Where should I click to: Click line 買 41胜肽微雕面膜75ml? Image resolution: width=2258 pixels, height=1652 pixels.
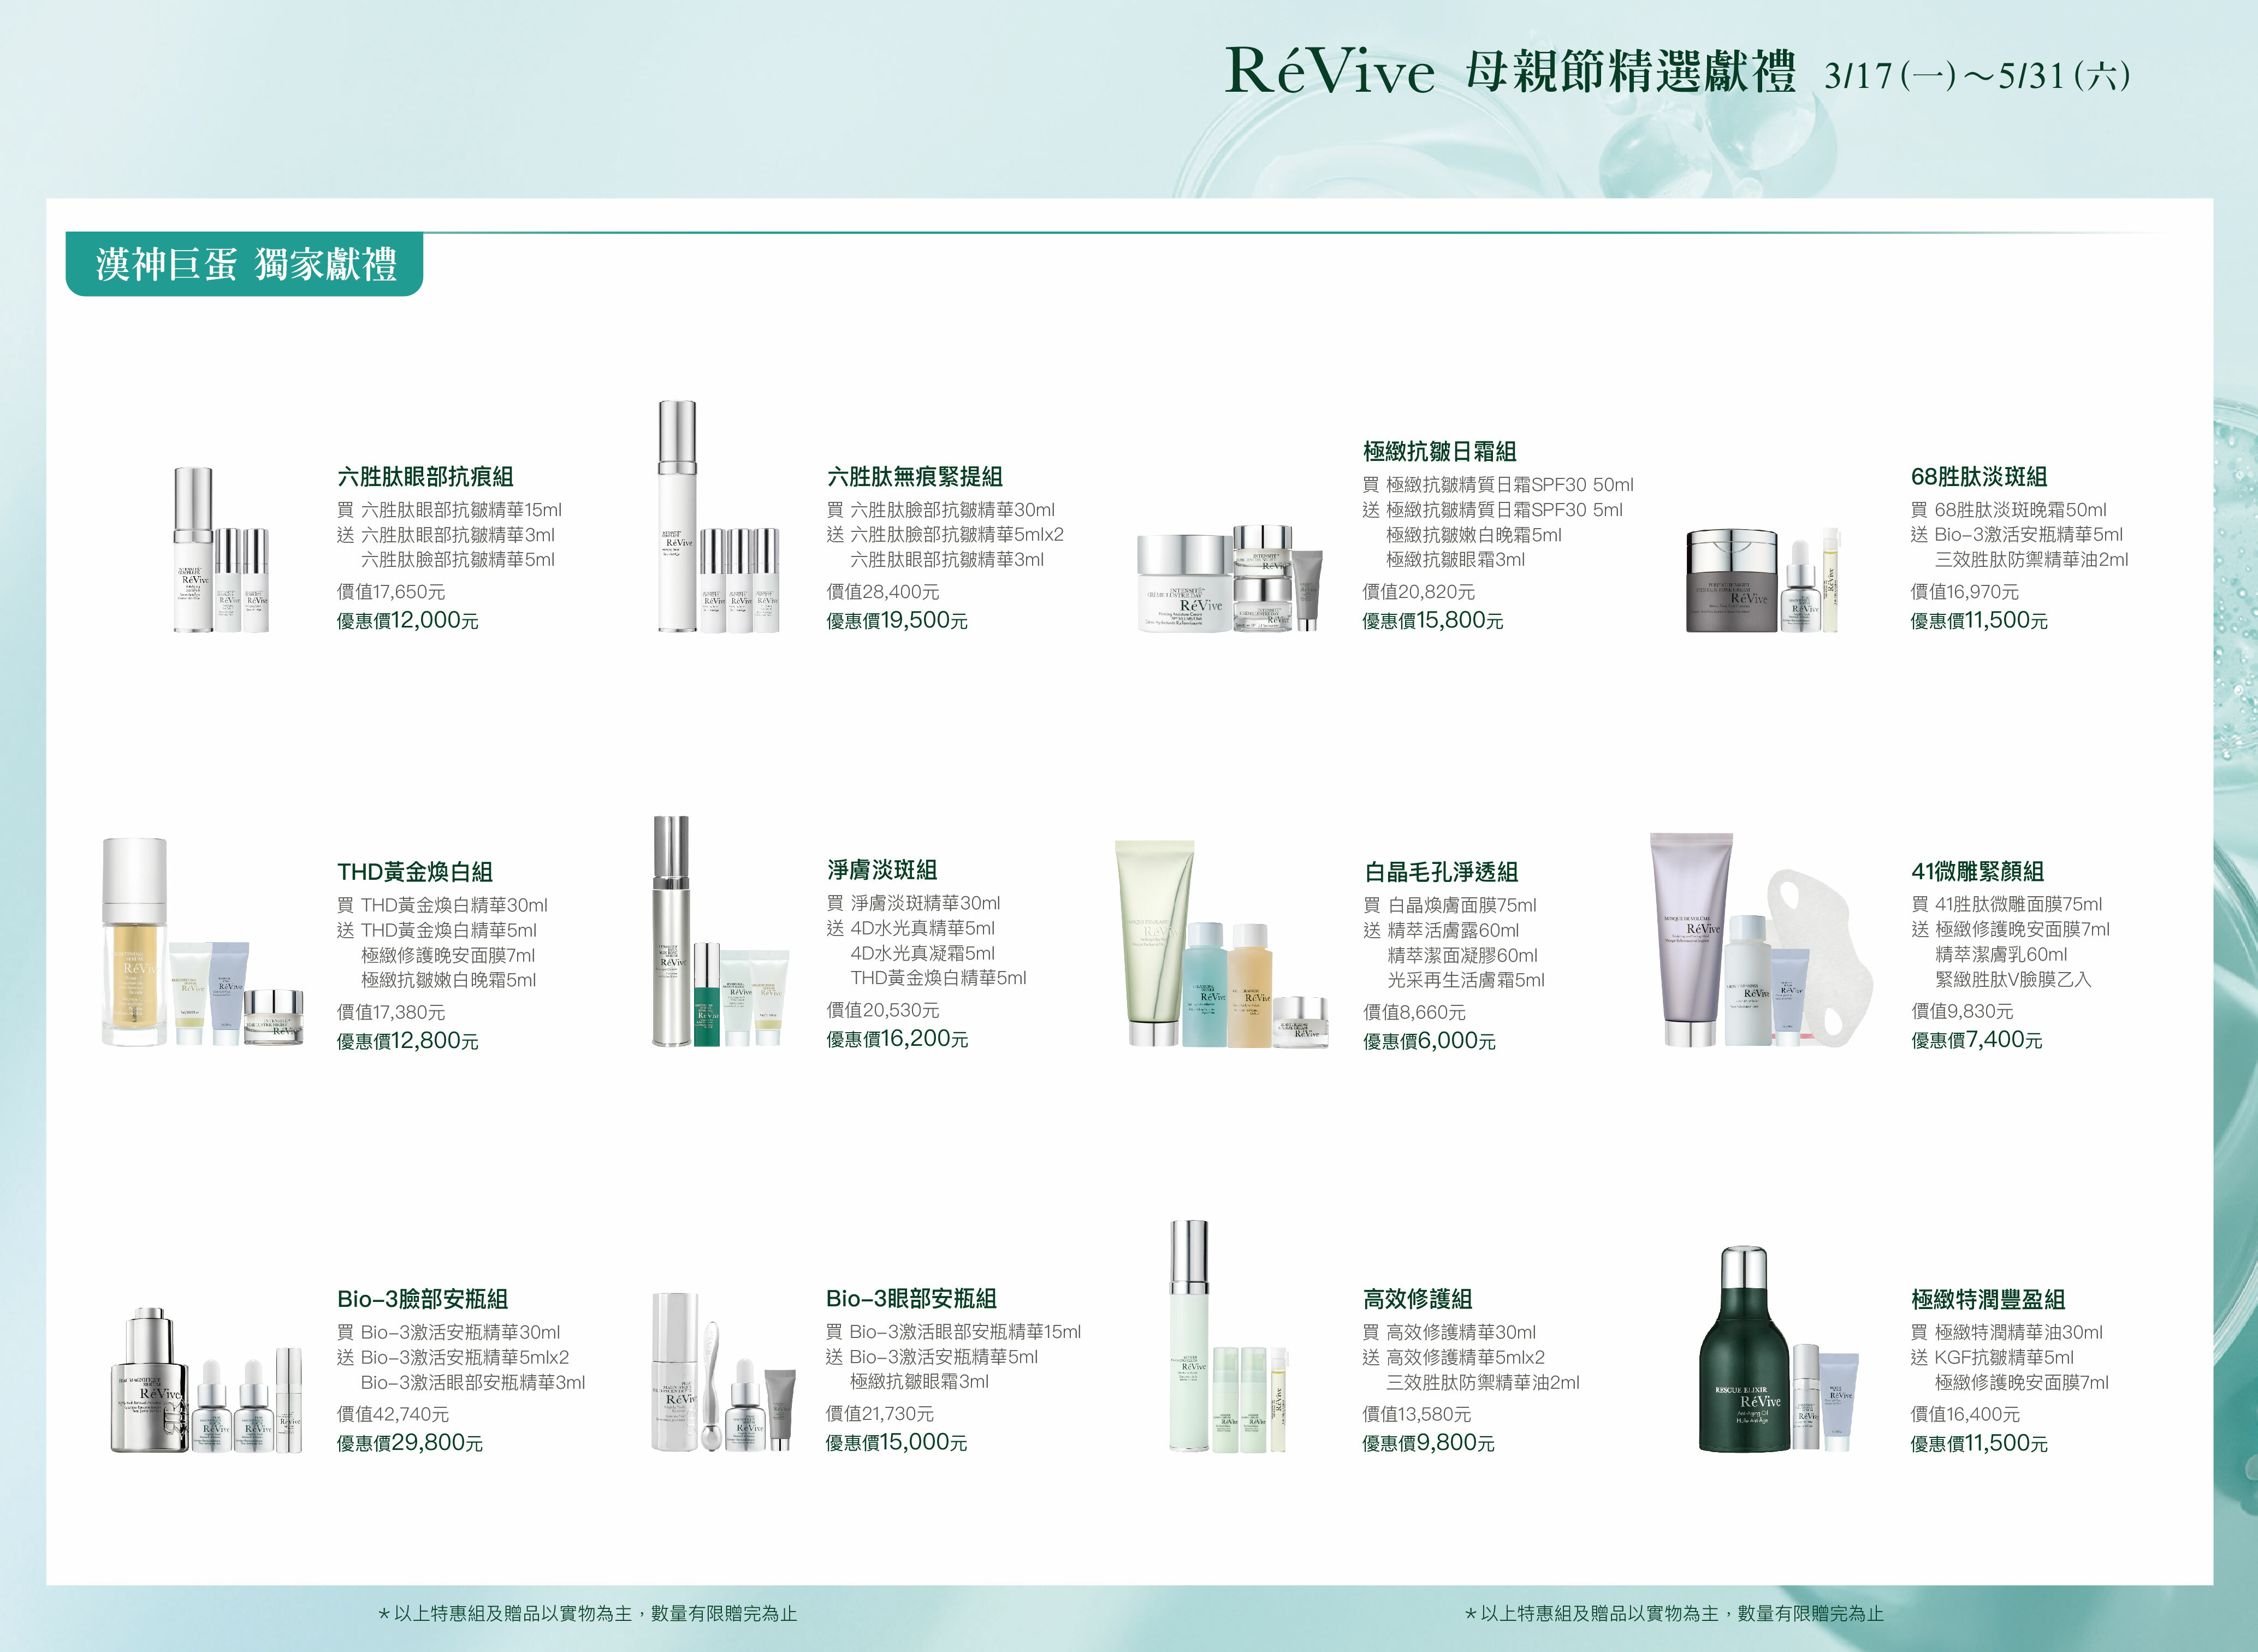pyautogui.click(x=2006, y=904)
